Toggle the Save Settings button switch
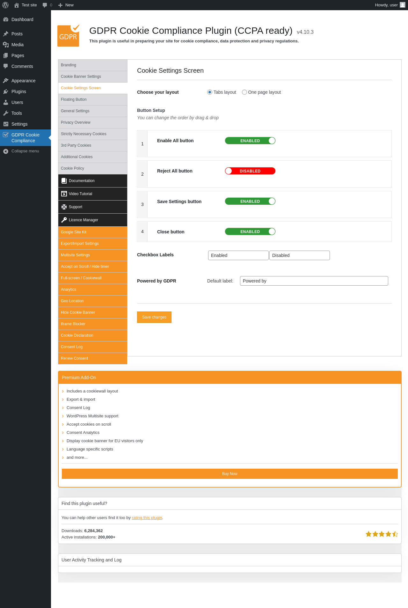The height and width of the screenshot is (608, 408). point(250,201)
